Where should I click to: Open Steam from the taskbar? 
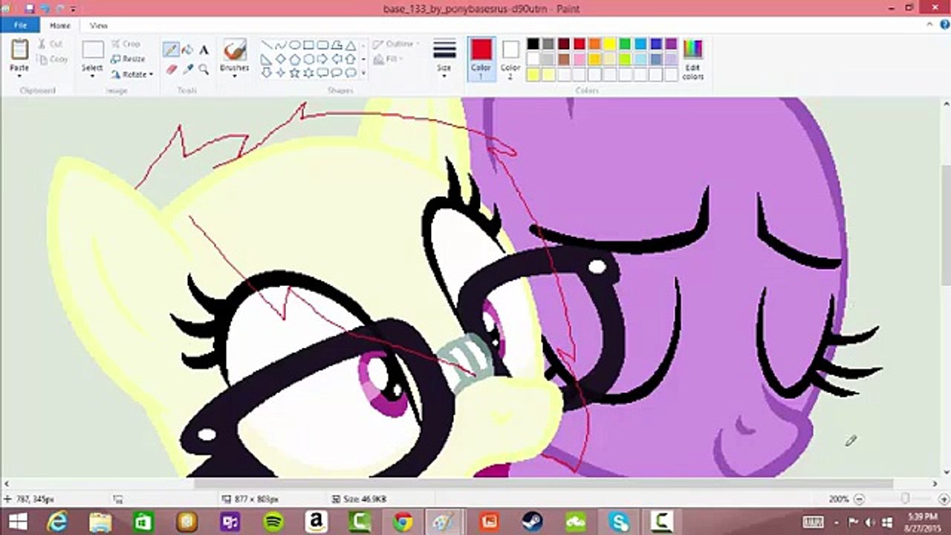(x=532, y=522)
